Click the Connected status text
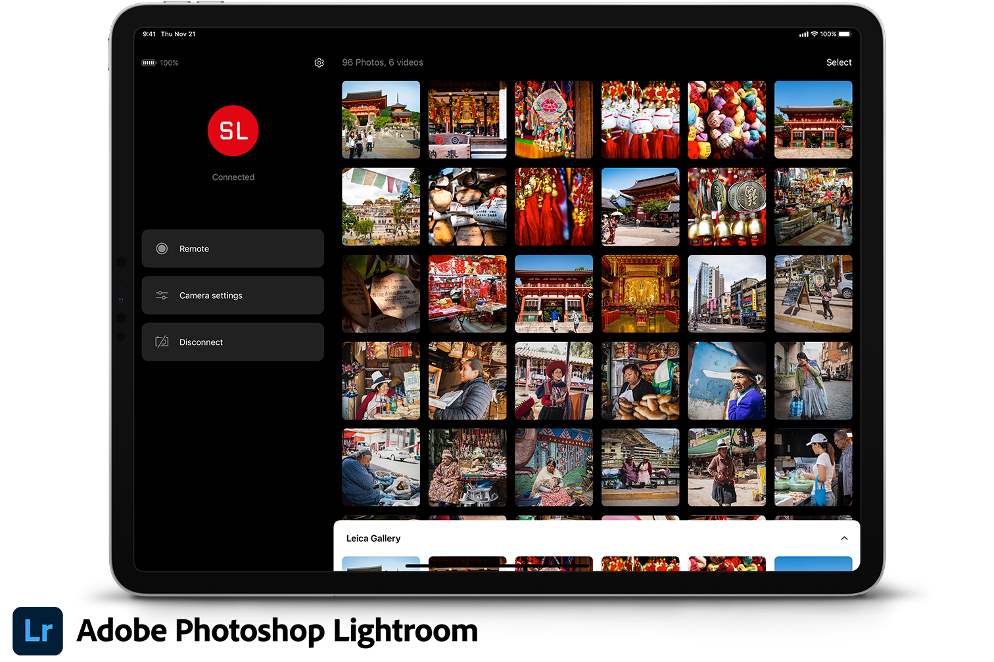 click(x=233, y=177)
